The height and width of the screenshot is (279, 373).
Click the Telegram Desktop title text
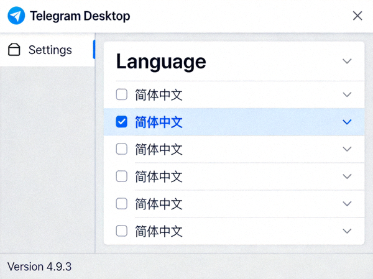(x=80, y=16)
